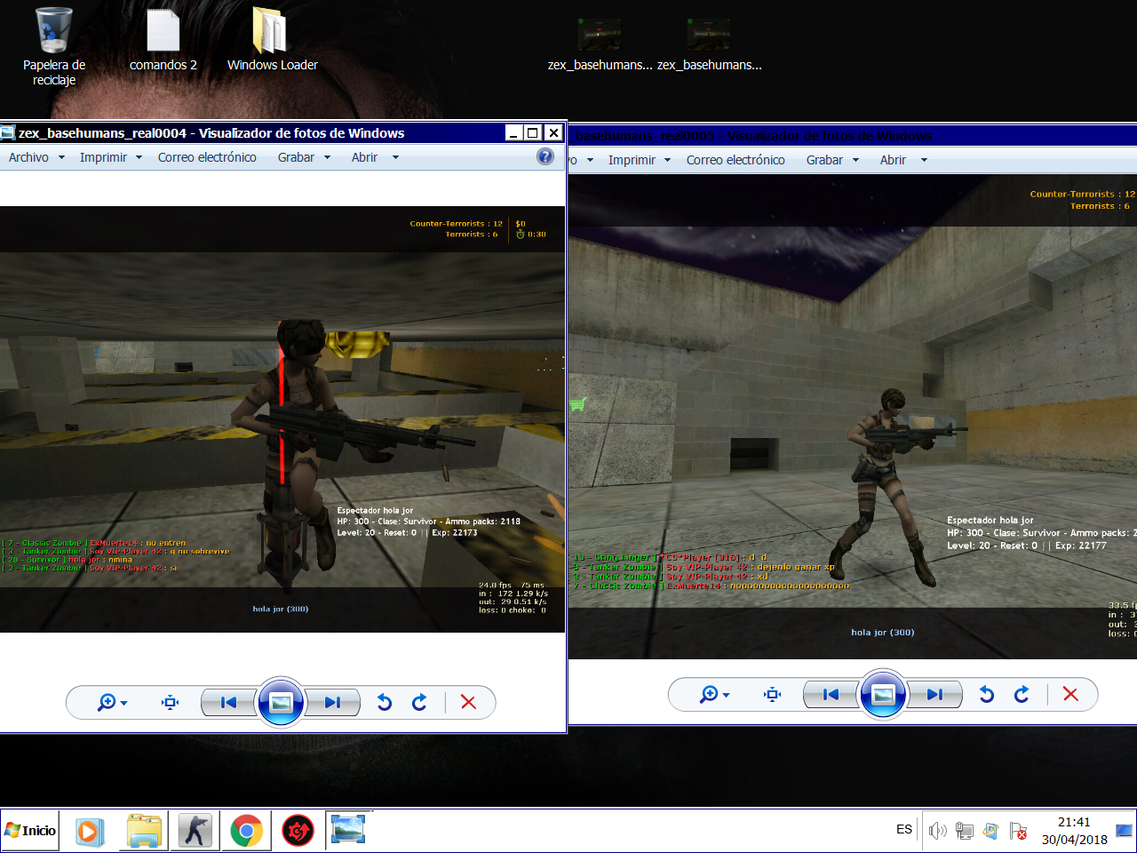Select second zex_basehumans screenshot on desktop

709,44
